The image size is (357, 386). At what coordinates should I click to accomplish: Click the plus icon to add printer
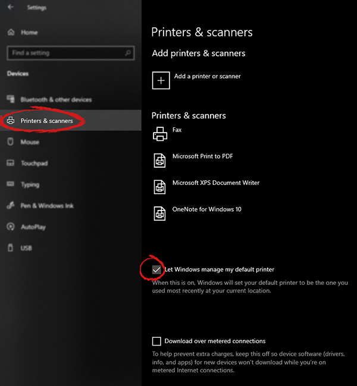click(x=161, y=80)
